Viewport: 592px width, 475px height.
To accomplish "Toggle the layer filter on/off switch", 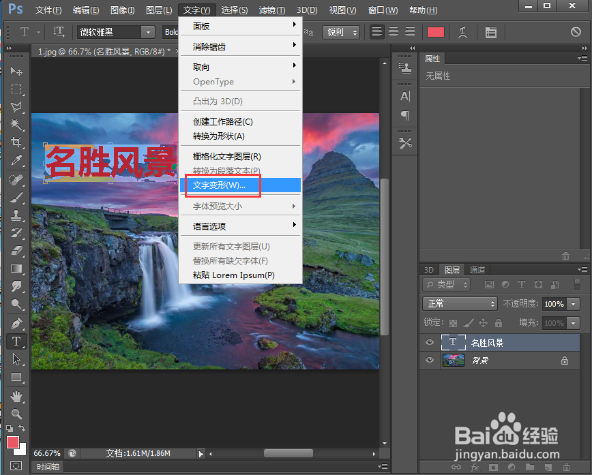I will click(x=577, y=284).
